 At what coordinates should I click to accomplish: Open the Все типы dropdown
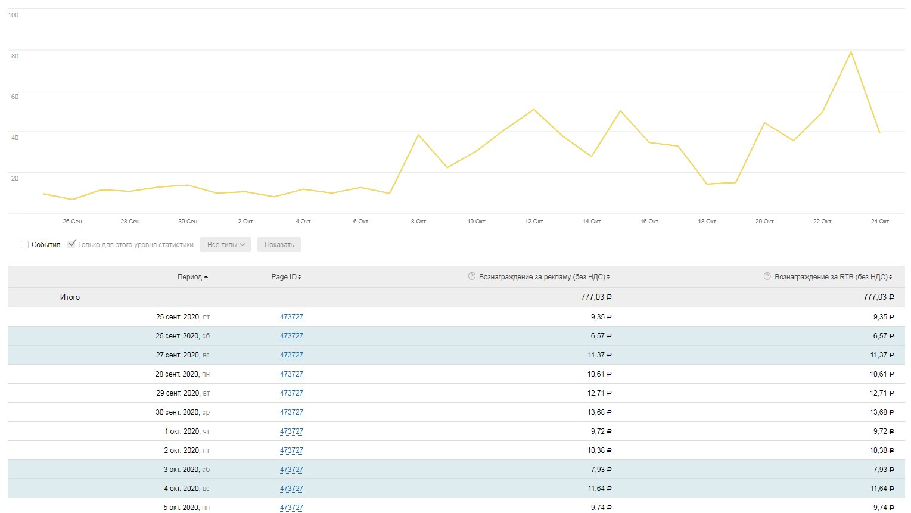tap(226, 245)
